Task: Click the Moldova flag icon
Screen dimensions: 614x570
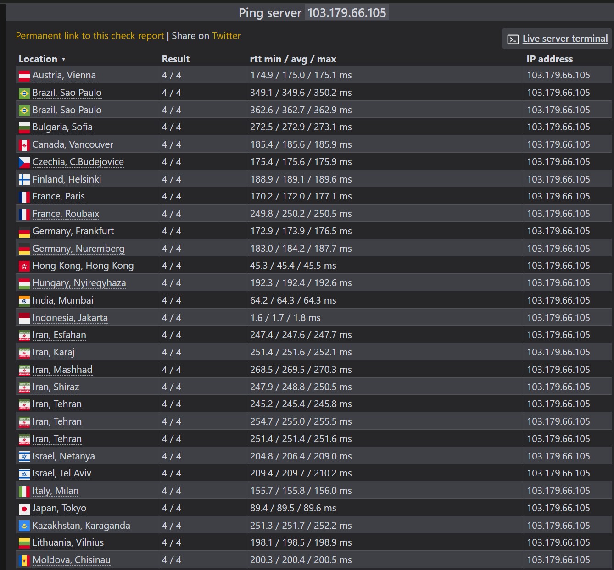Action: point(24,560)
